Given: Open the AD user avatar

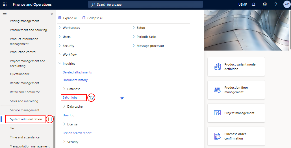Looking at the screenshot, I should click(287, 5).
